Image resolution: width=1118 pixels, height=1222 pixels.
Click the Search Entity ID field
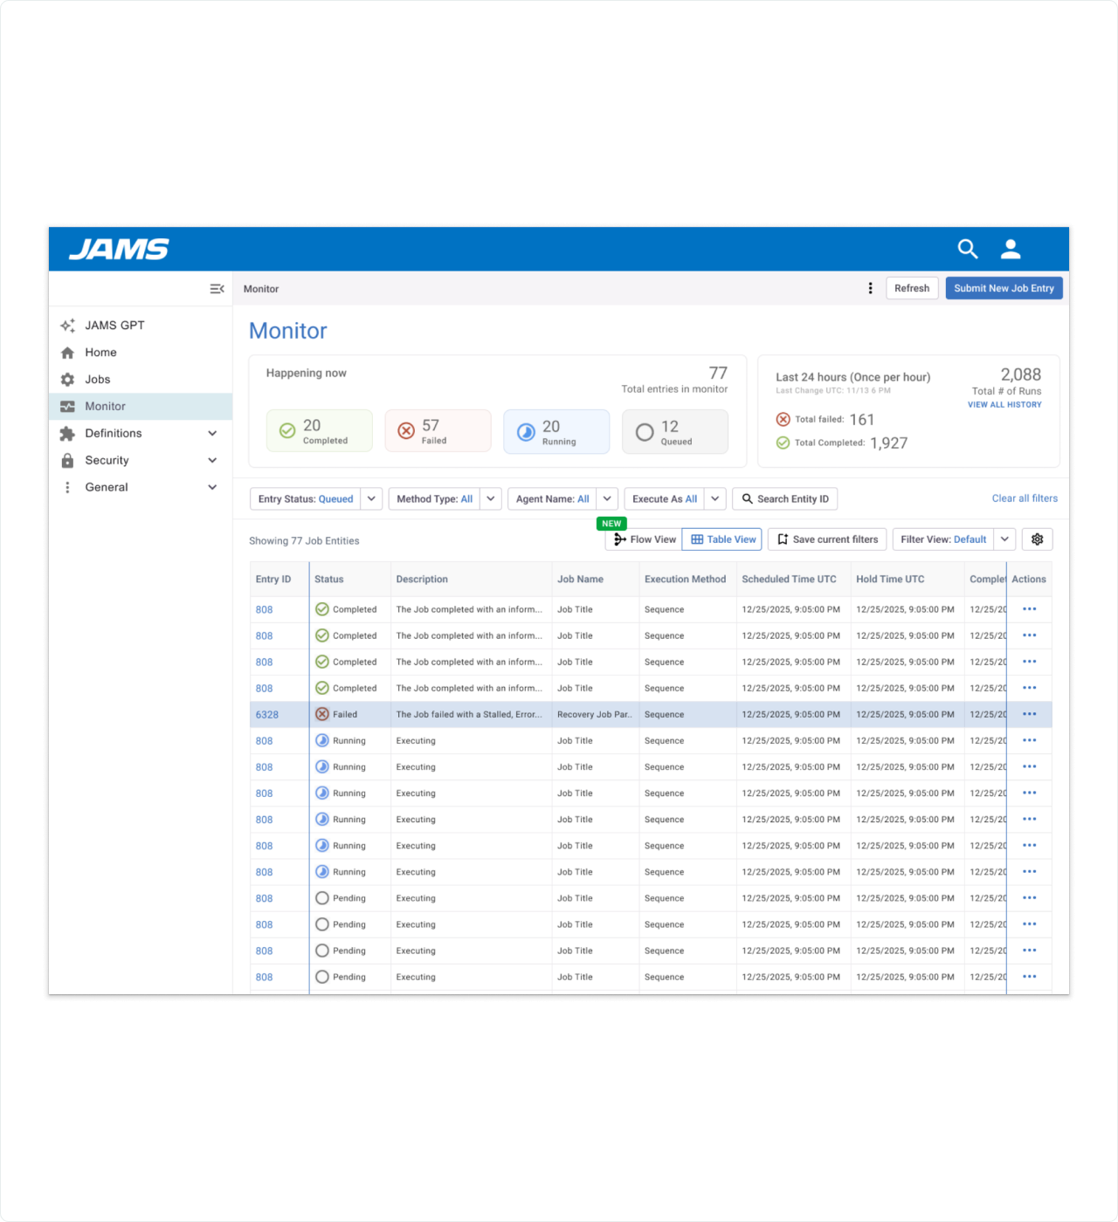click(785, 498)
